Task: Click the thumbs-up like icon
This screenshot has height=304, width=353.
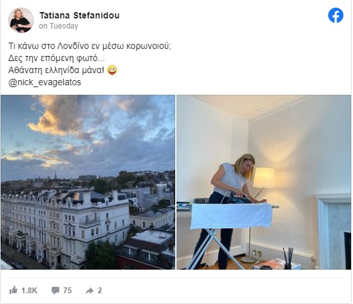Action: (13, 290)
